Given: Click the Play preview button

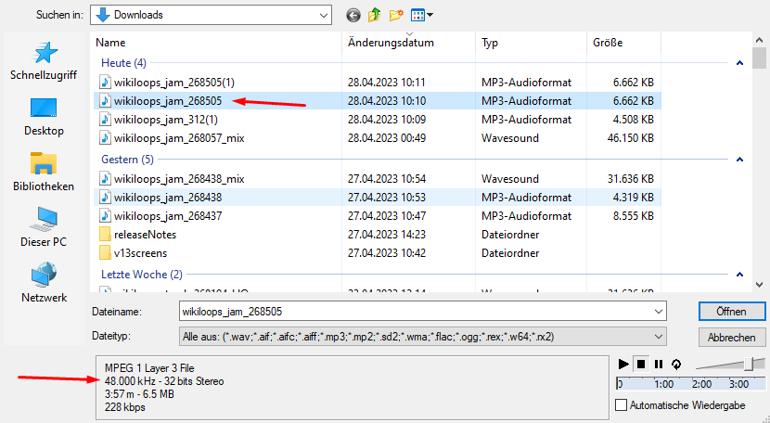Looking at the screenshot, I should click(623, 364).
